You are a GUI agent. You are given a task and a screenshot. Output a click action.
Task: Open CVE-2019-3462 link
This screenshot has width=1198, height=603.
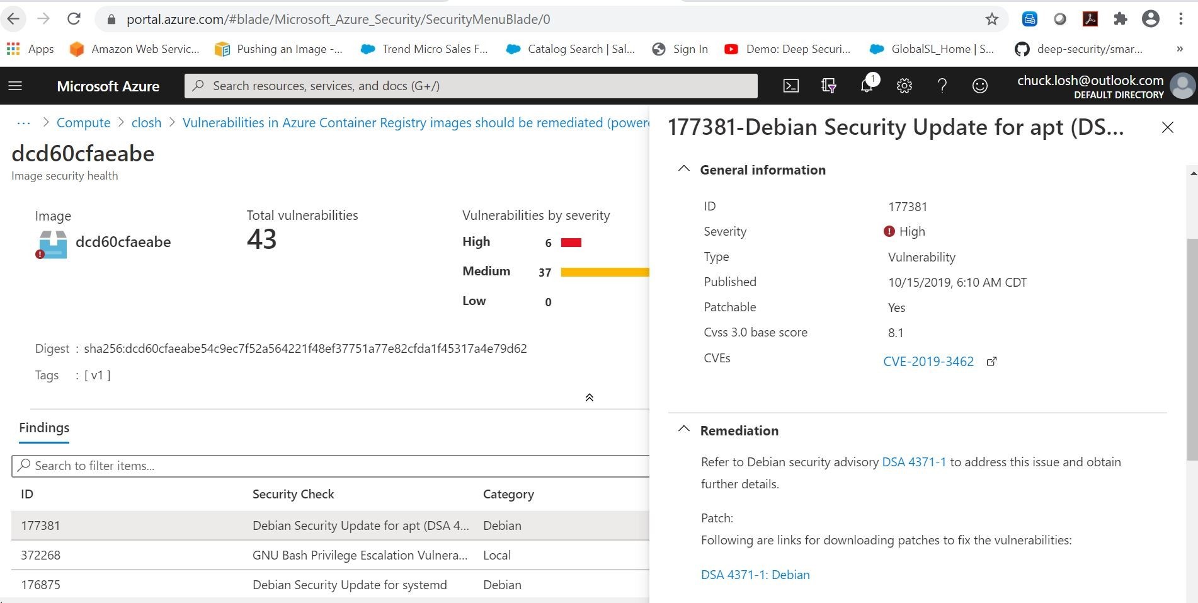pos(928,362)
